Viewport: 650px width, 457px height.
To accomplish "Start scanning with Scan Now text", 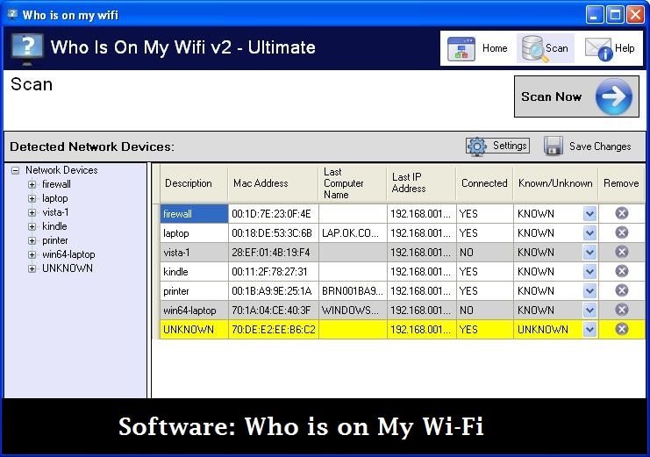I will click(x=551, y=96).
